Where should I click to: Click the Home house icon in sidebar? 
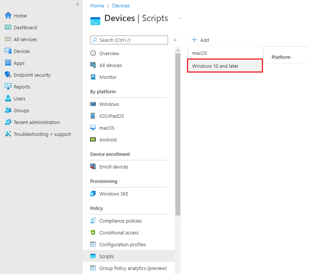pyautogui.click(x=8, y=15)
